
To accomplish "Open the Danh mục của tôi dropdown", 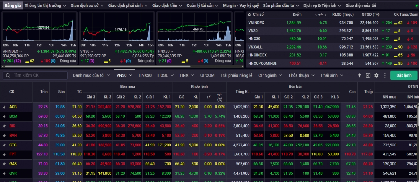I will [91, 75].
